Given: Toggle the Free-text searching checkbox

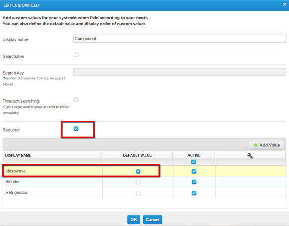Looking at the screenshot, I should [76, 100].
